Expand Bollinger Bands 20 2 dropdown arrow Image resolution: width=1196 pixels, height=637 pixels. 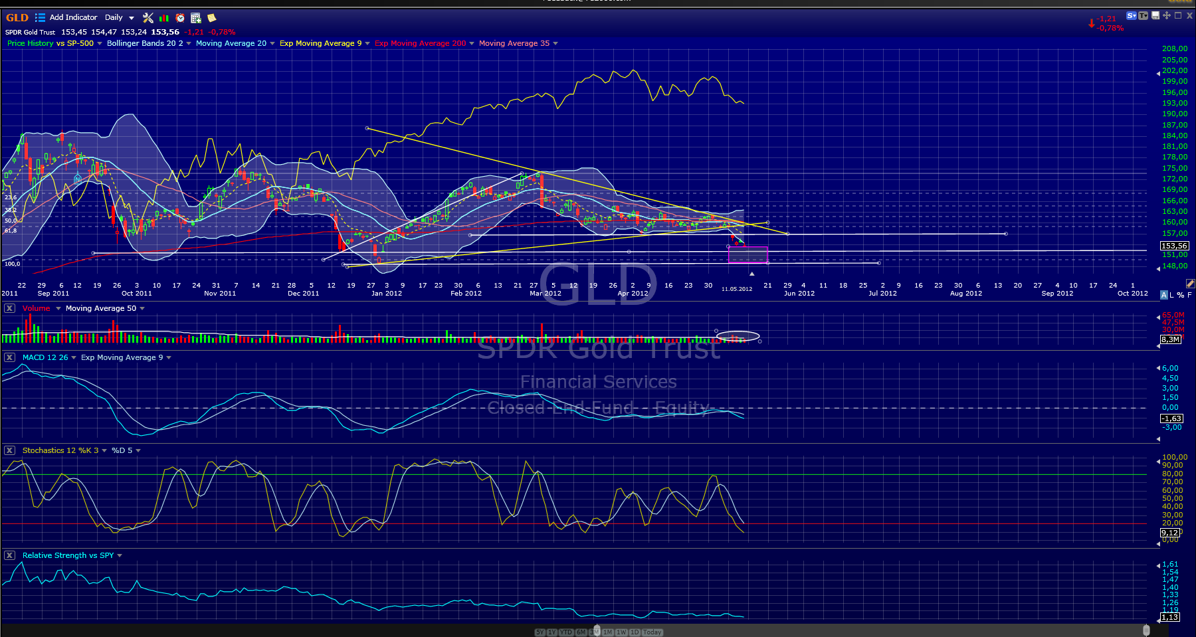pyautogui.click(x=189, y=44)
